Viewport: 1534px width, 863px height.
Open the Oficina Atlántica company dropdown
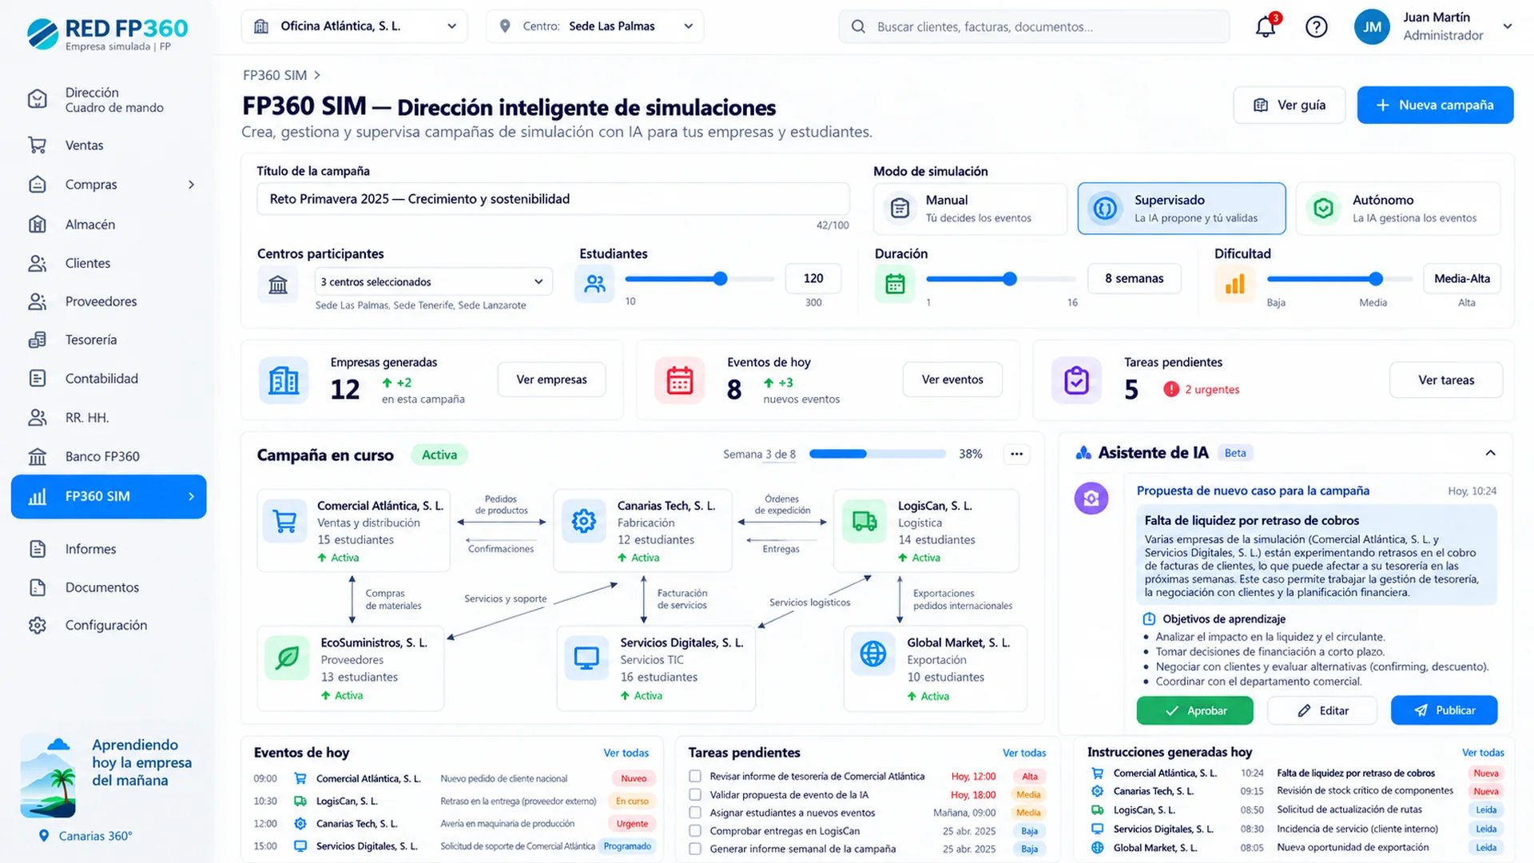(x=355, y=26)
